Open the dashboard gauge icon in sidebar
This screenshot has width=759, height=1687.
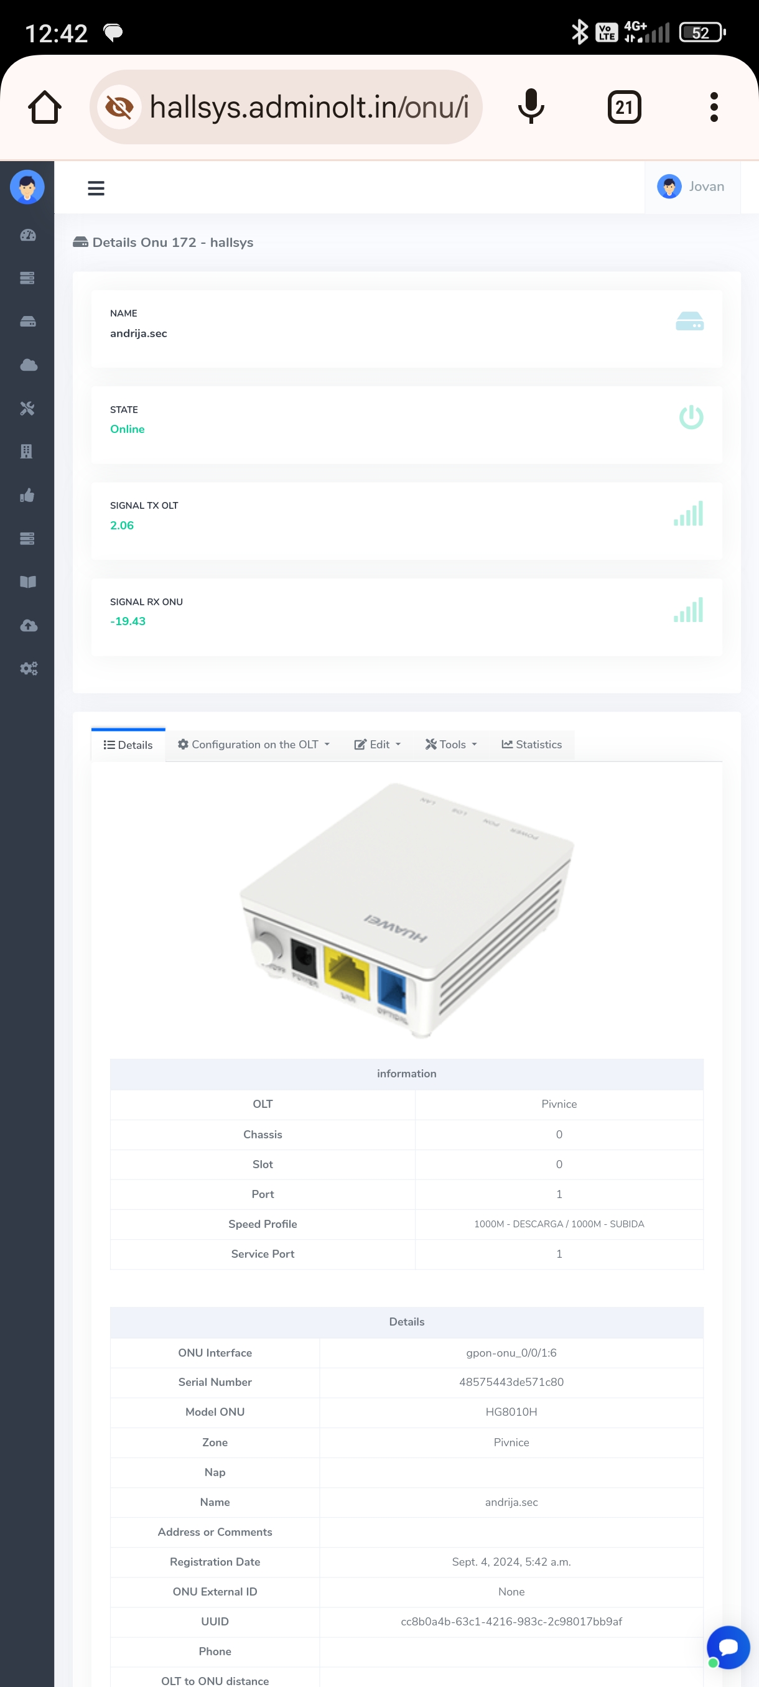27,235
